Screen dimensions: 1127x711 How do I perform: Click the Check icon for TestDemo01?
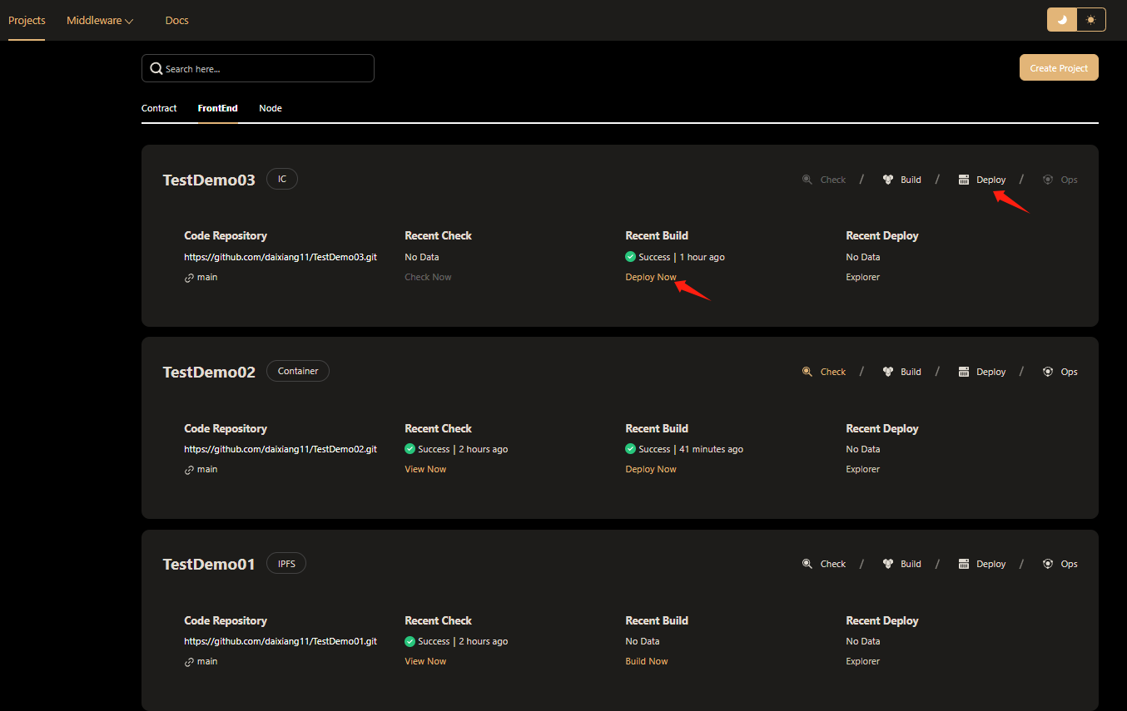point(807,564)
